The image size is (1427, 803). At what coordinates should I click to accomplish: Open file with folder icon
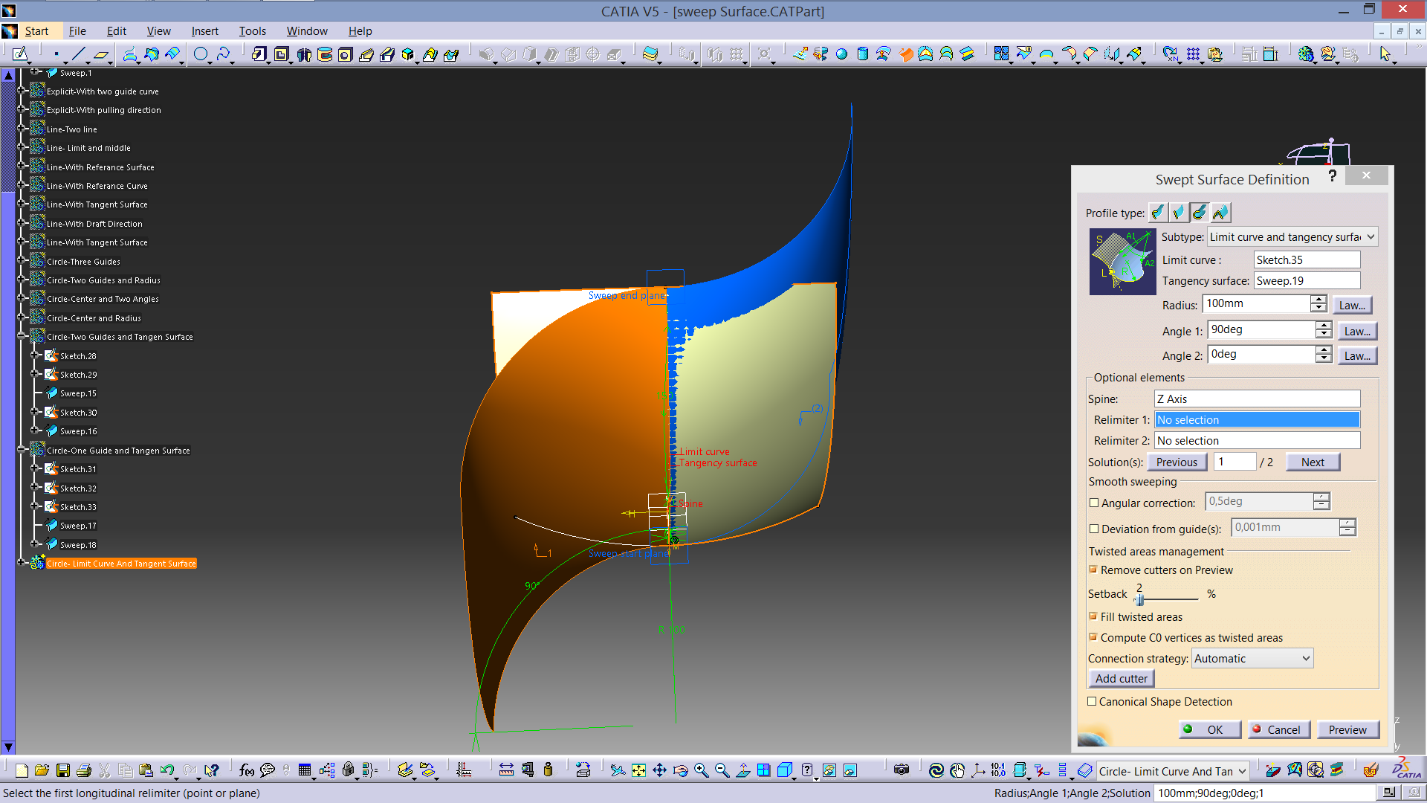click(x=42, y=770)
